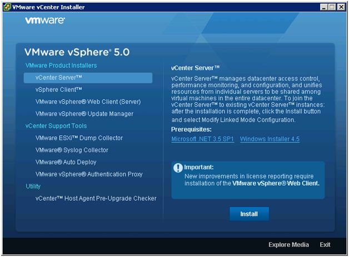Click the vCenter Support Tools heading
Image resolution: width=349 pixels, height=257 pixels.
pyautogui.click(x=56, y=126)
